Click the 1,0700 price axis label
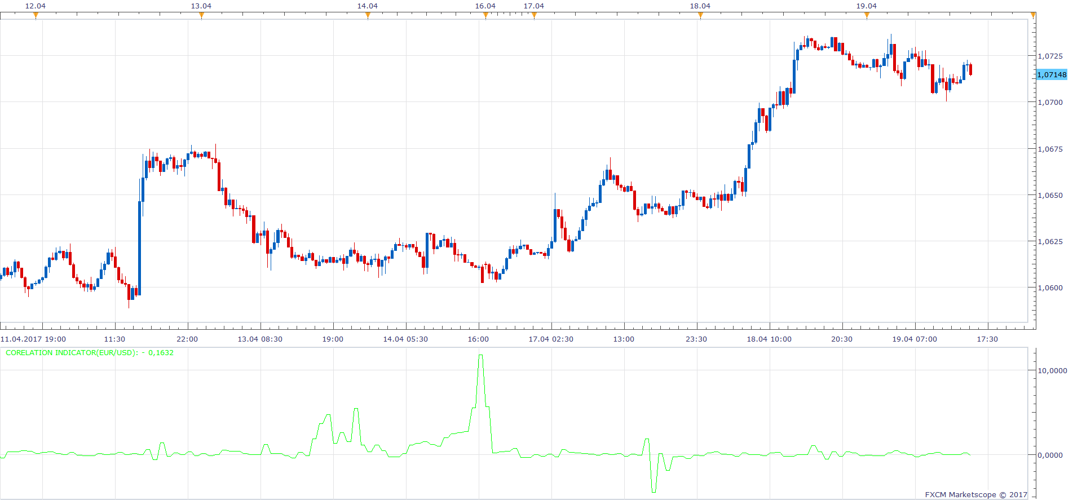The height and width of the screenshot is (500, 1073). point(1050,102)
